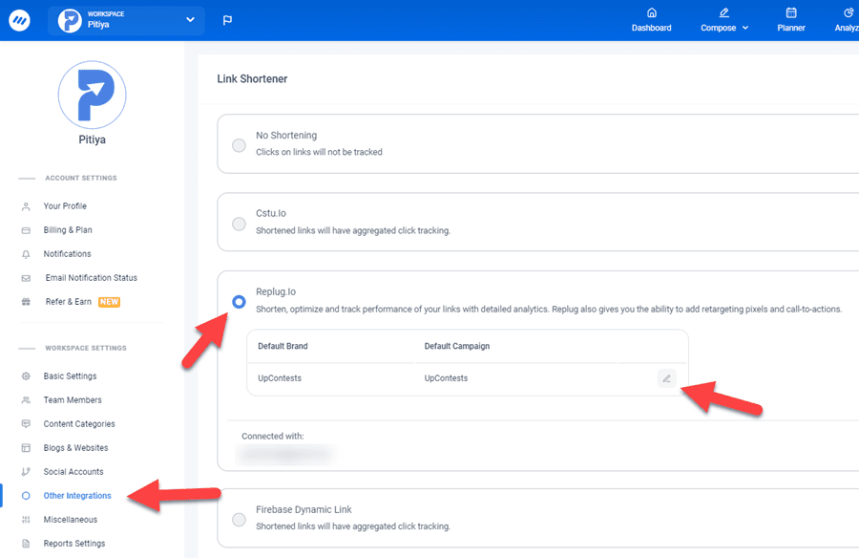This screenshot has height=558, width=859.
Task: Open Billing & Plan settings
Action: (68, 230)
